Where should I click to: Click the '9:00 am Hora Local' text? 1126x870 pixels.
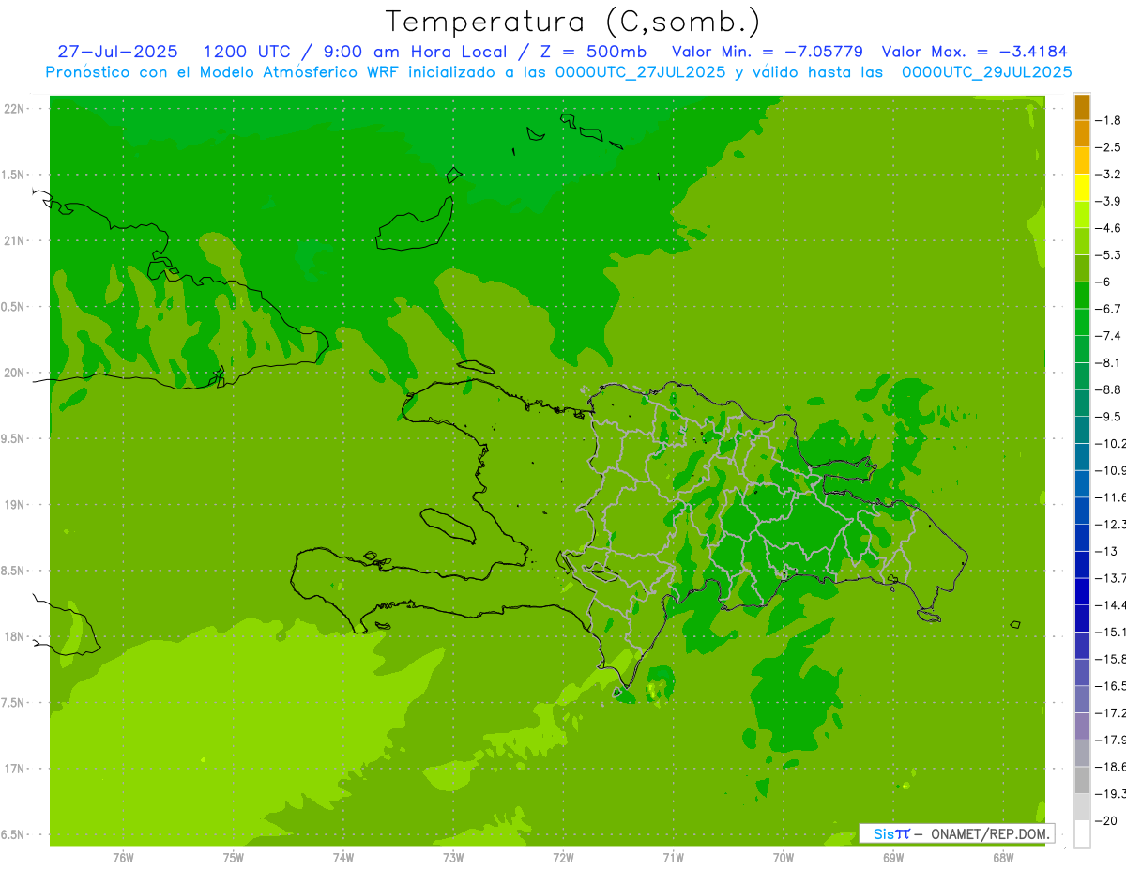click(x=415, y=52)
